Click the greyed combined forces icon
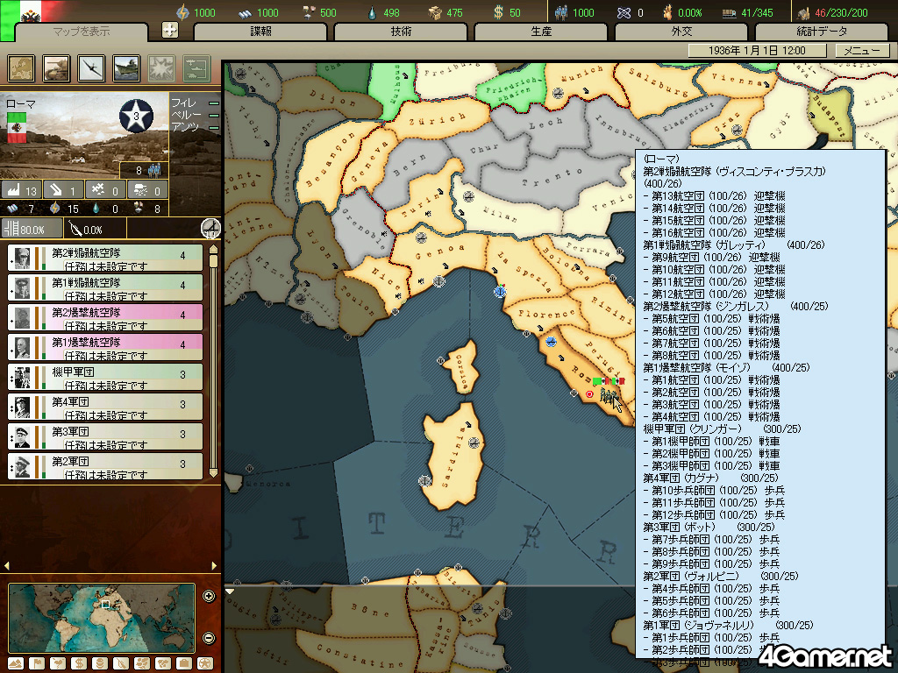The image size is (898, 673). pos(196,68)
